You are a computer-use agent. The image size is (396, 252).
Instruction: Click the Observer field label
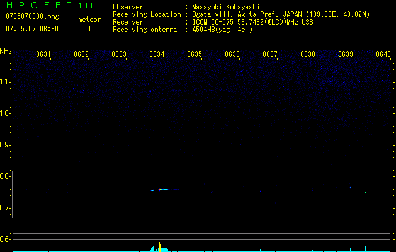point(128,7)
